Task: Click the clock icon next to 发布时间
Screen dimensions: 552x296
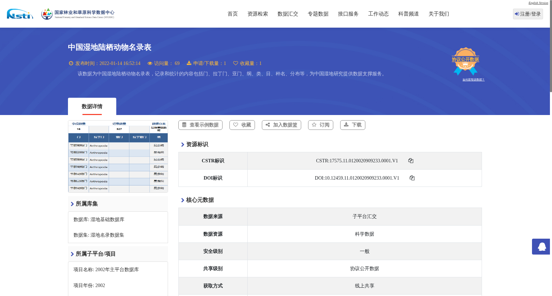Action: click(x=71, y=63)
